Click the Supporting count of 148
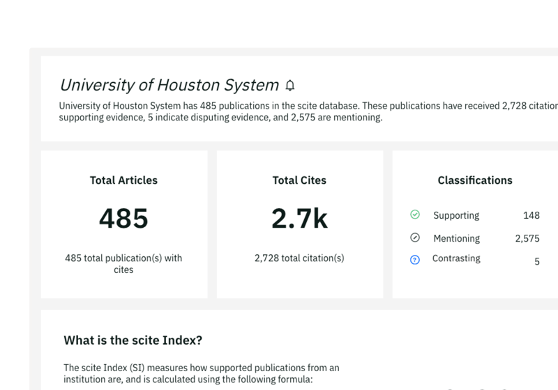Image resolution: width=558 pixels, height=390 pixels. click(x=531, y=215)
